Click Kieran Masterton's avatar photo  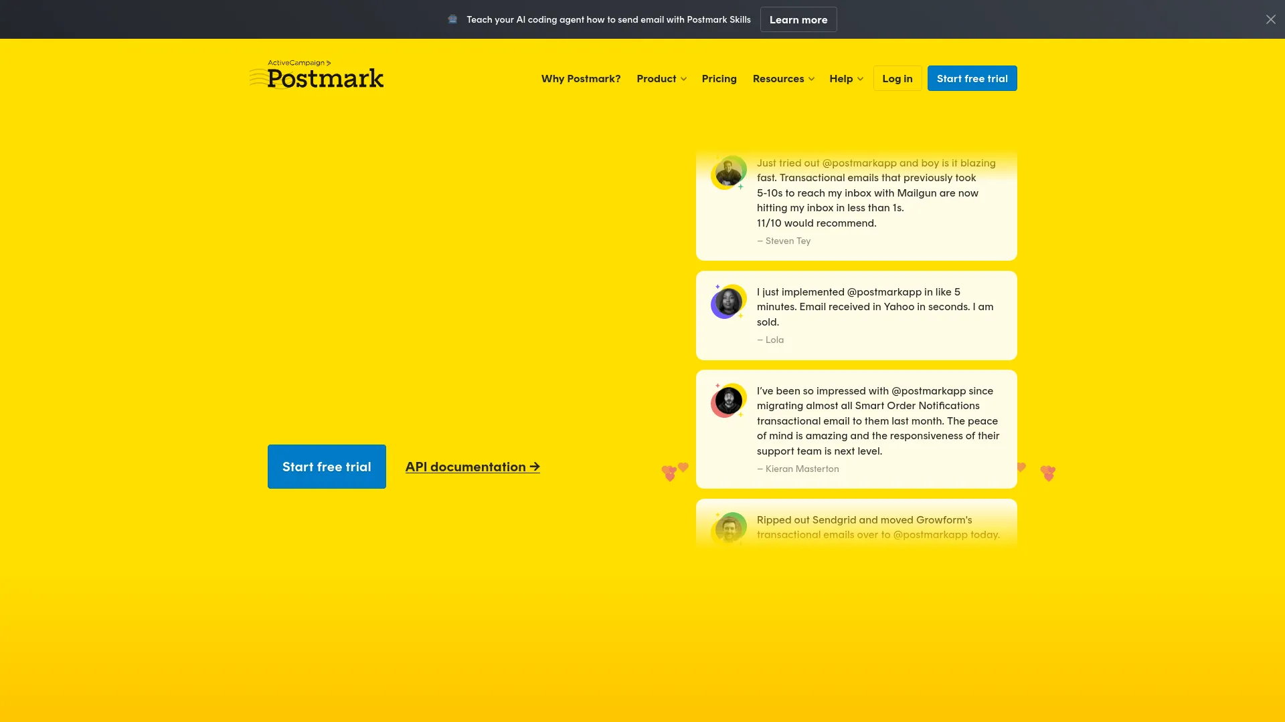pos(729,400)
